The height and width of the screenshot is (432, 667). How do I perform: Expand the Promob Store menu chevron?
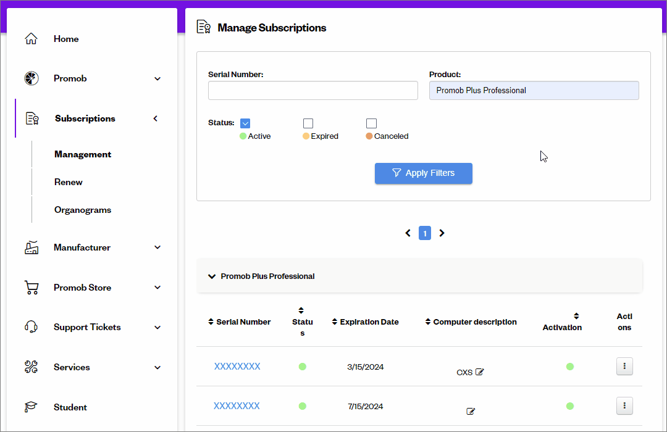tap(157, 288)
